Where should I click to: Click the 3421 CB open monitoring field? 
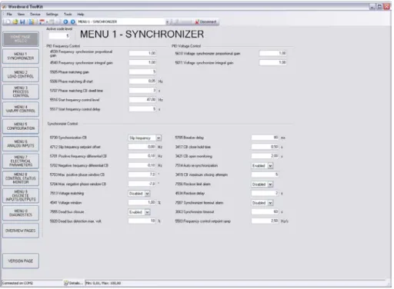point(265,156)
